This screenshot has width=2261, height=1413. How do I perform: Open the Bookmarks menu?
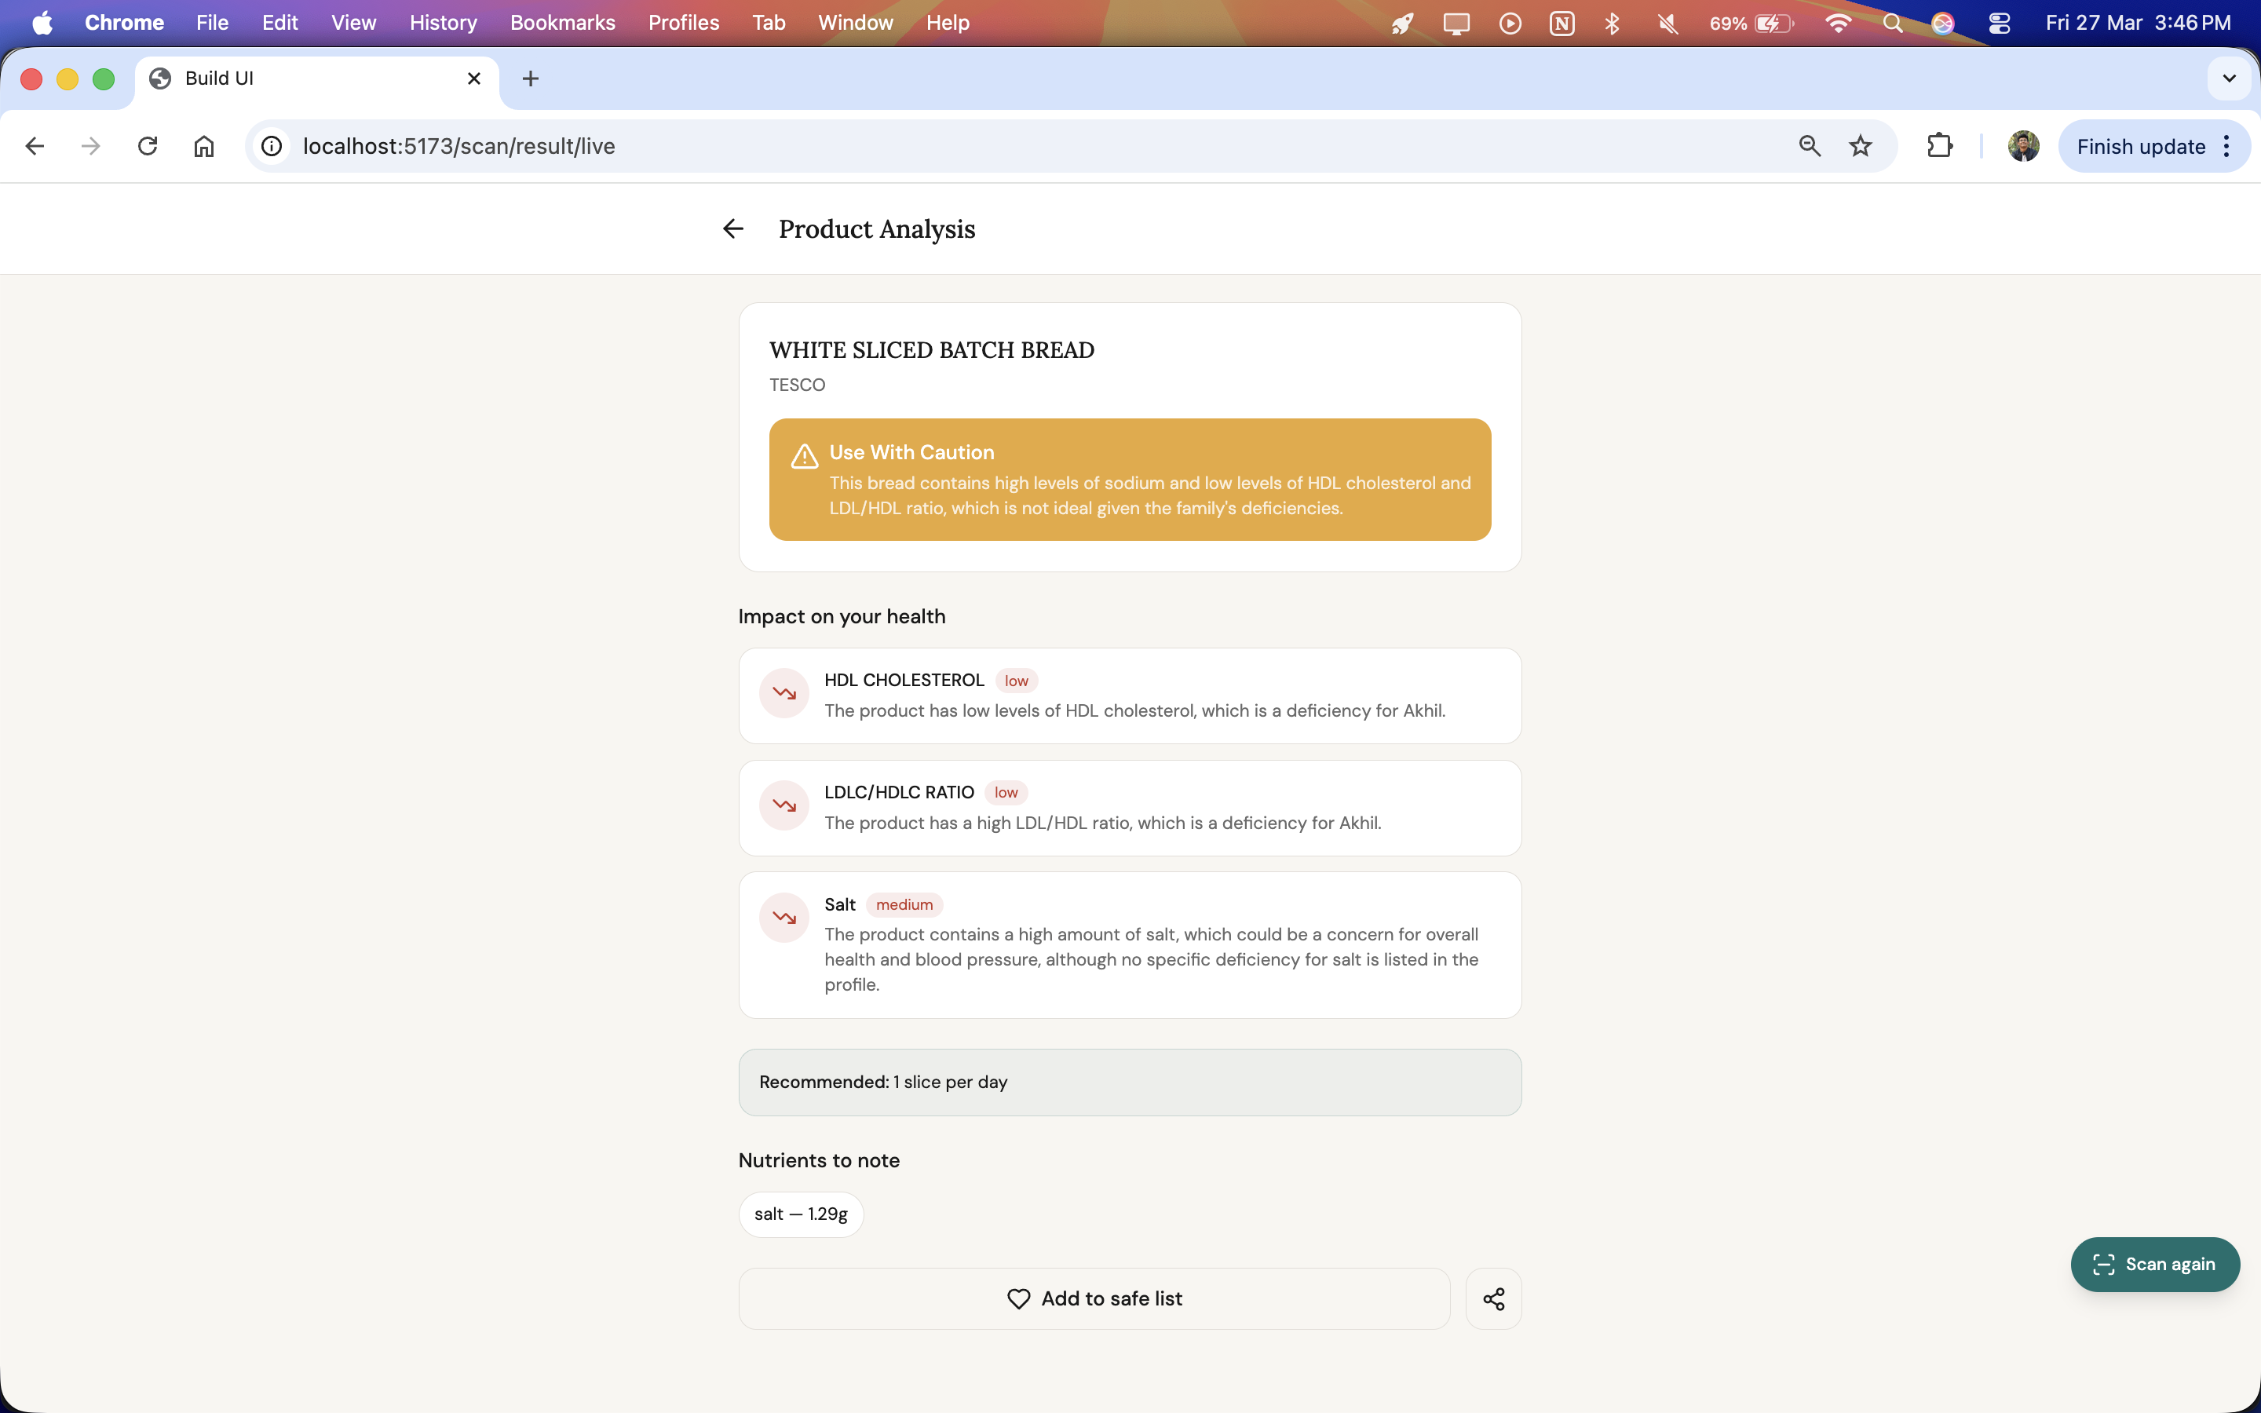(562, 23)
